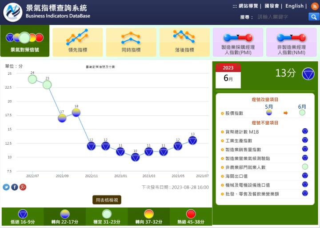Viewport: 320px width, 228px height.
Task: Open the 股價指數 item
Action: pos(234,113)
